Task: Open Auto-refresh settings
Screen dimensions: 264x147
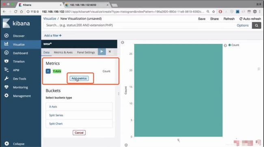Action: [250, 19]
